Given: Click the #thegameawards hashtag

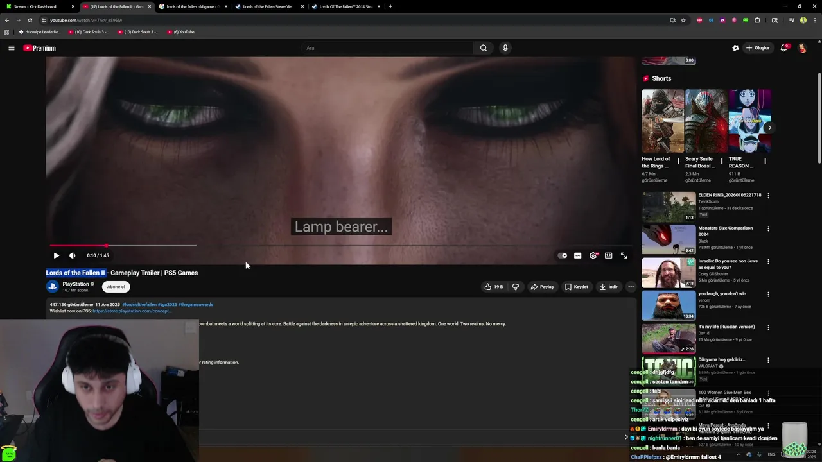Looking at the screenshot, I should pos(196,305).
